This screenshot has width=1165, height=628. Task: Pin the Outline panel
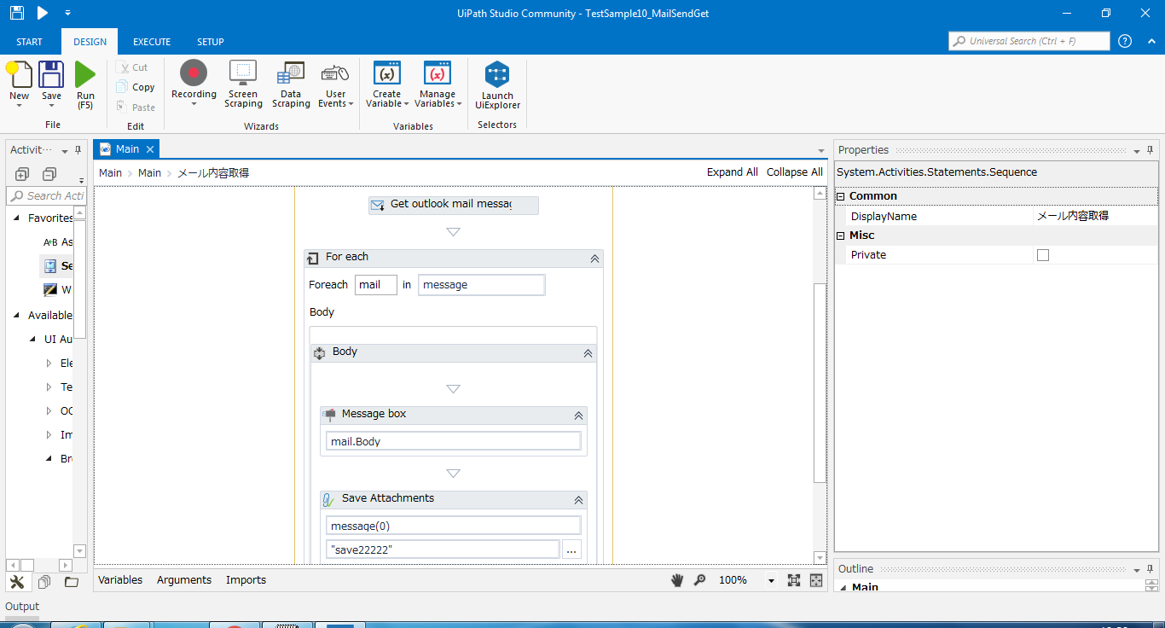pyautogui.click(x=1151, y=569)
